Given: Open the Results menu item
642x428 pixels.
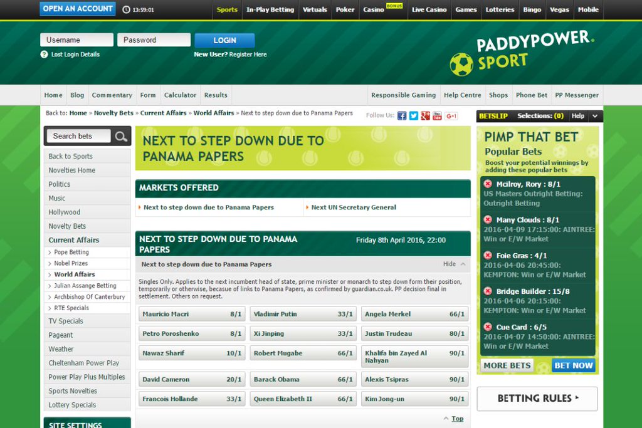Looking at the screenshot, I should click(x=216, y=95).
